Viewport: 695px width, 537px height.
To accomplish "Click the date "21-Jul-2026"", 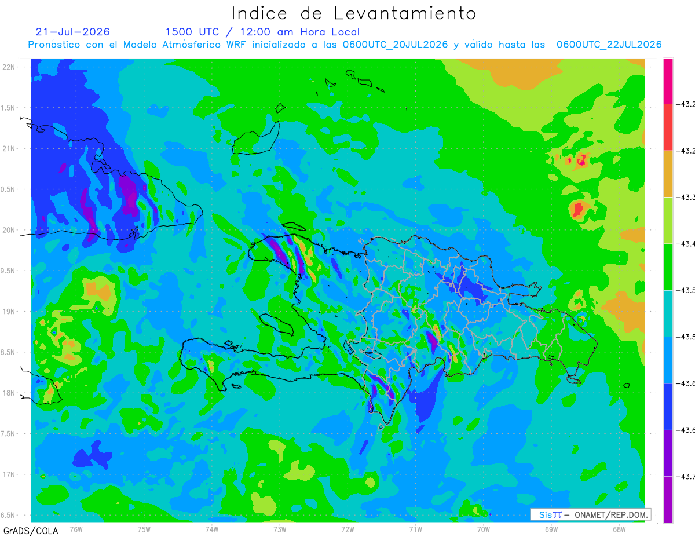I will point(72,32).
